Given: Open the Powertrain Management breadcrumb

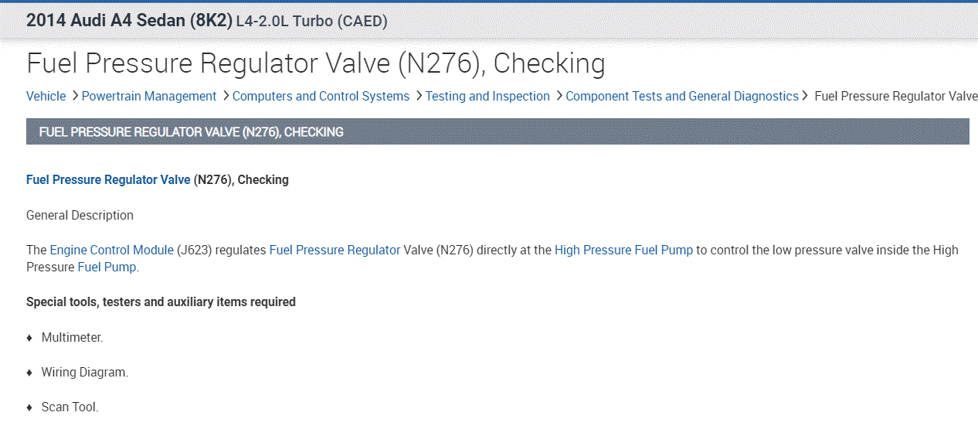Looking at the screenshot, I should [149, 97].
